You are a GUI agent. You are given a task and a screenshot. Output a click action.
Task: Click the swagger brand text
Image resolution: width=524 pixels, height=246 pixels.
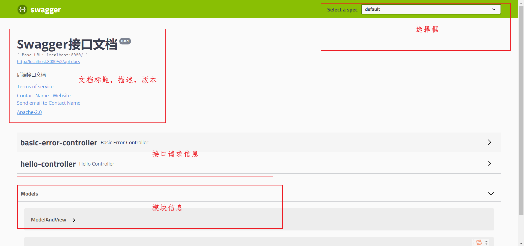coord(46,10)
